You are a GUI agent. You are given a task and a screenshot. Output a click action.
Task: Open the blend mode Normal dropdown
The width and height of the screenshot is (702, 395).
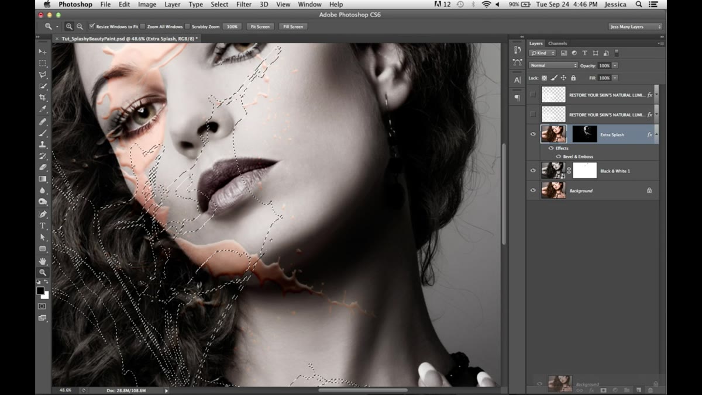point(553,65)
